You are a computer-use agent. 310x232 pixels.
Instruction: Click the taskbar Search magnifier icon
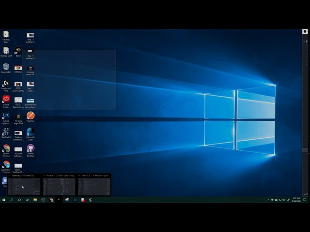pyautogui.click(x=12, y=200)
